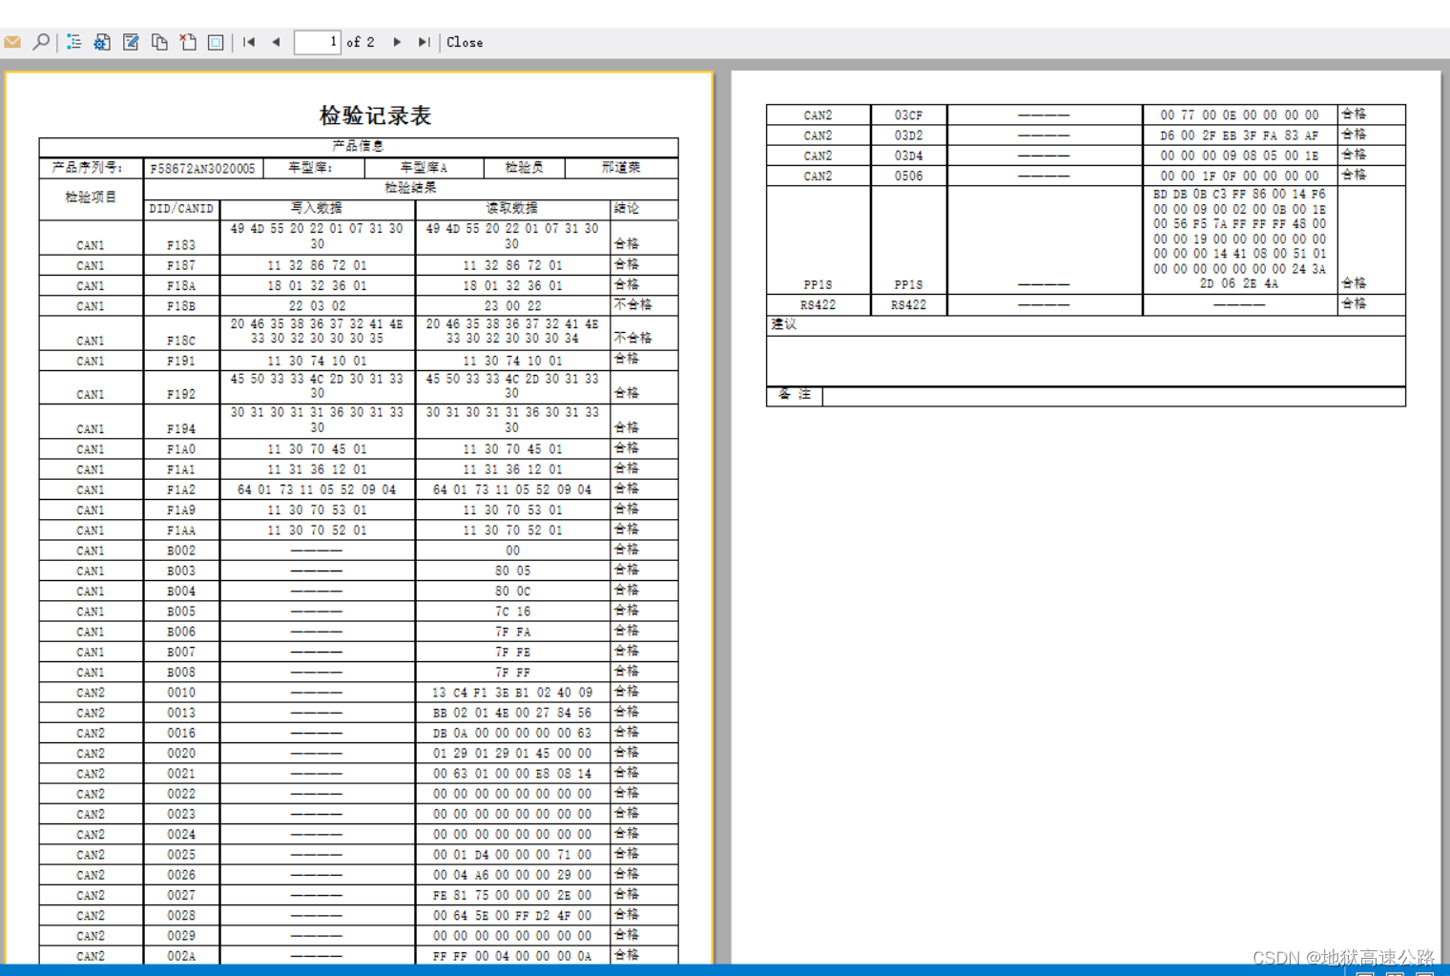Viewport: 1450px width, 976px height.
Task: Click 0506 cell on second page
Action: click(908, 177)
